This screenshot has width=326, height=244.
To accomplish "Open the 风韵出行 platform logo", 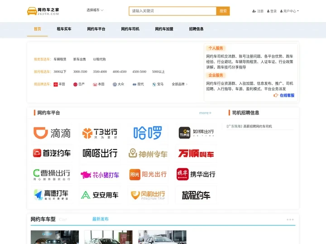I will (x=148, y=195).
